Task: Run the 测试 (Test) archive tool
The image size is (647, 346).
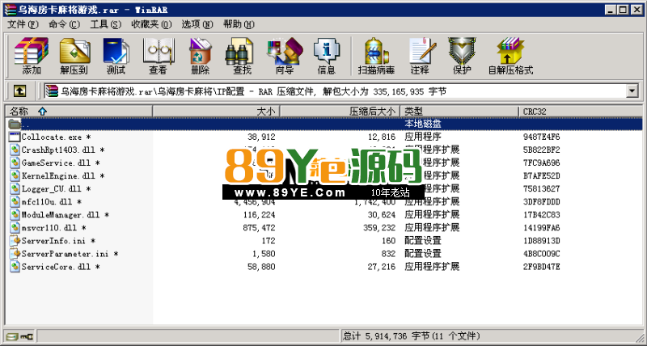Action: click(116, 55)
